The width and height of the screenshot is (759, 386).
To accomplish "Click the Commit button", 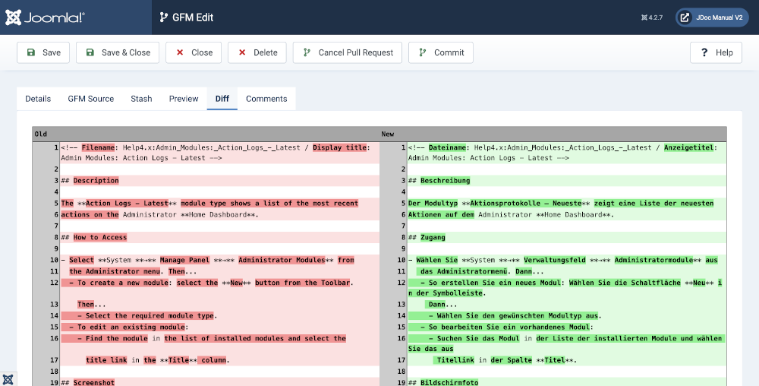I will click(441, 52).
